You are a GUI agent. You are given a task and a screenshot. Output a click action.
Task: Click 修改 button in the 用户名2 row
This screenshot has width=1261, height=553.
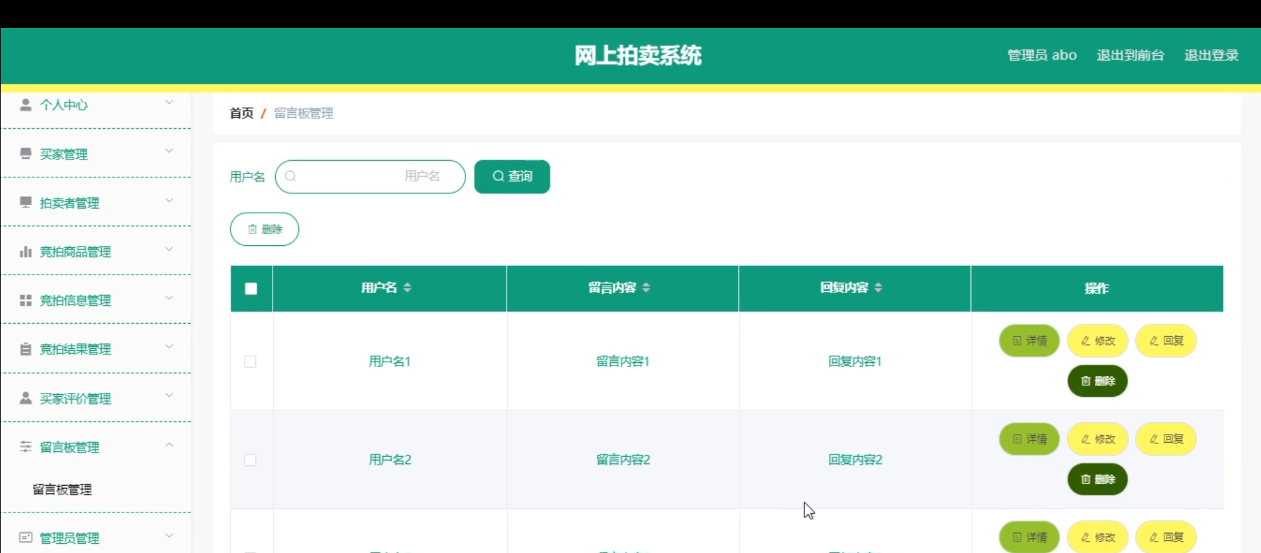1097,439
